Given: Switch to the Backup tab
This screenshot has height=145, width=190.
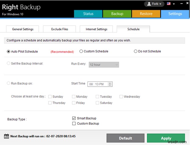Looking at the screenshot, I should [117, 14].
